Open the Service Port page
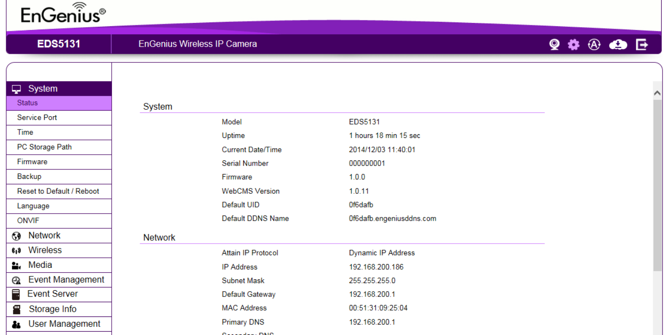 click(x=59, y=118)
